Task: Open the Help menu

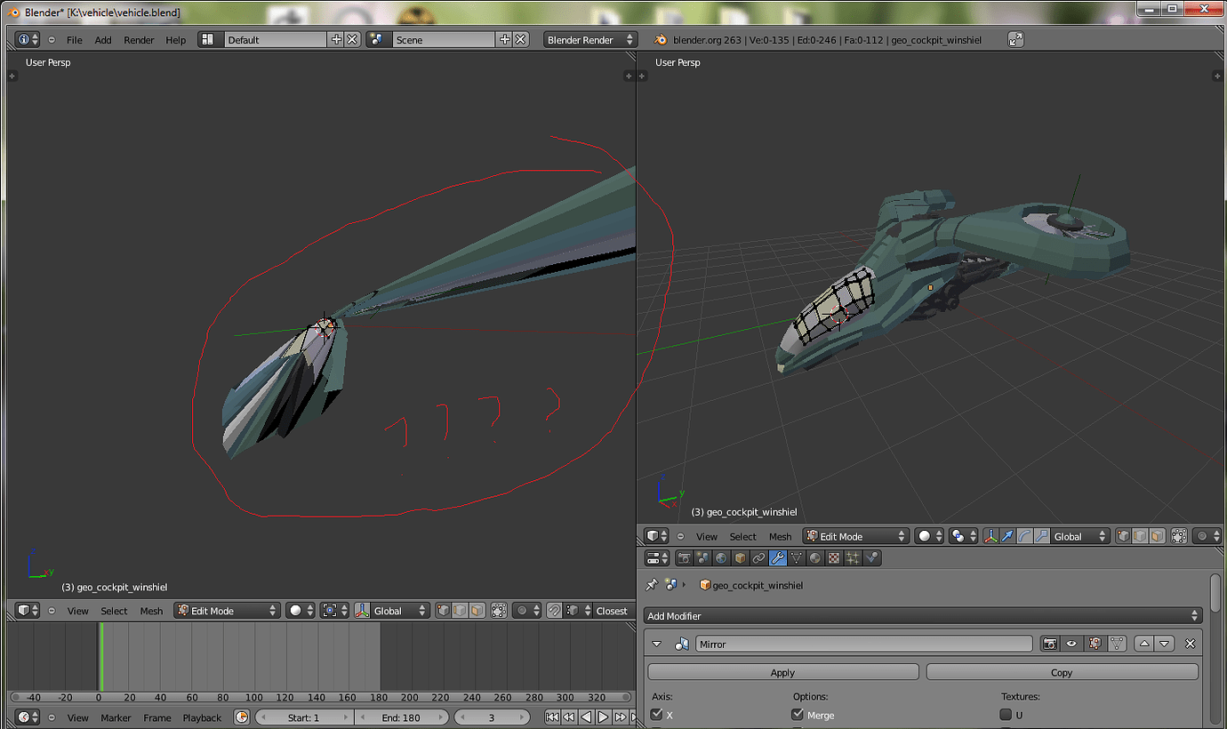Action: [176, 40]
